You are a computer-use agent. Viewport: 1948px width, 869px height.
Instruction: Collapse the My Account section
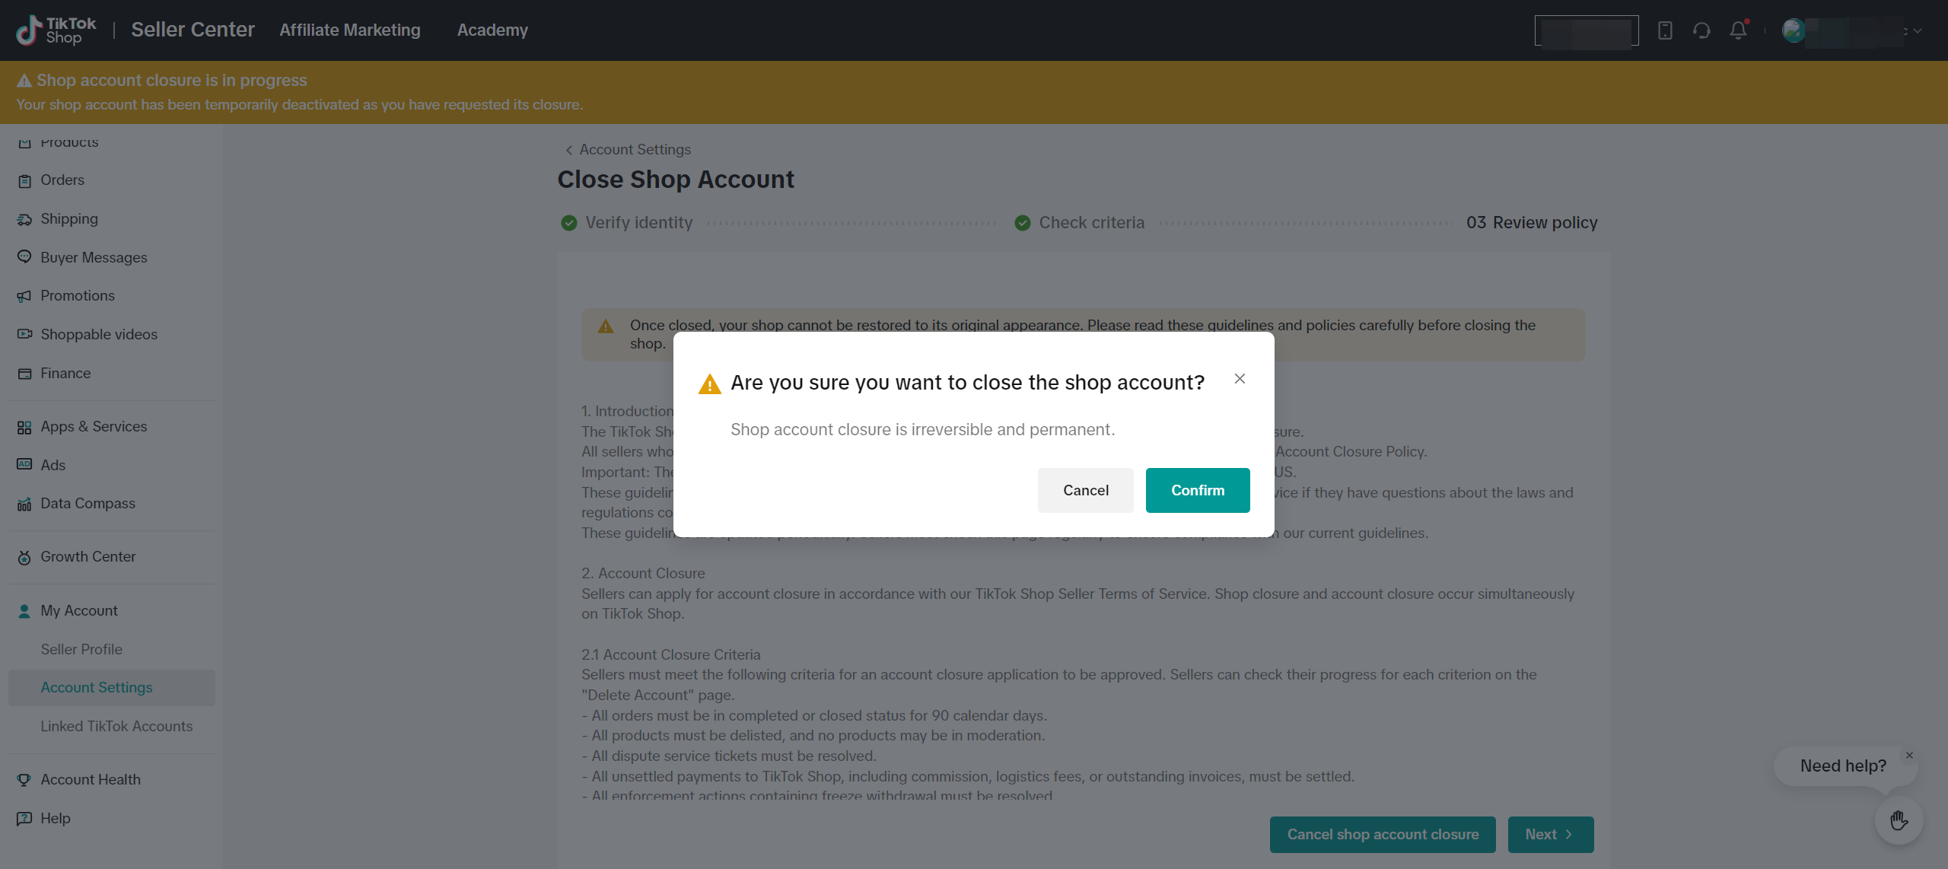79,611
